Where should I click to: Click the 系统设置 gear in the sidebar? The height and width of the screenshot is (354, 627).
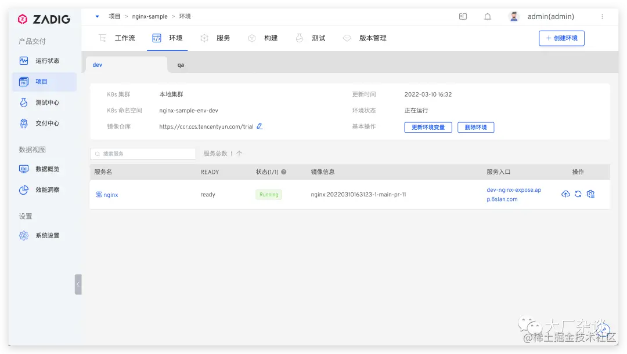pyautogui.click(x=23, y=235)
